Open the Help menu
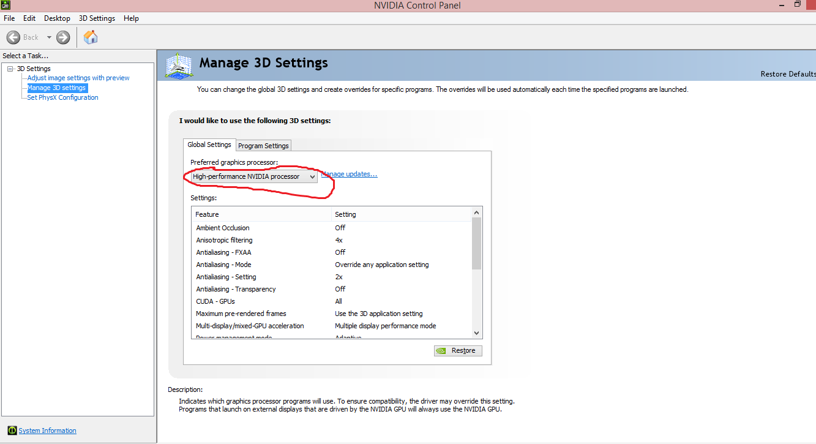Screen dimensions: 816x444 [131, 18]
